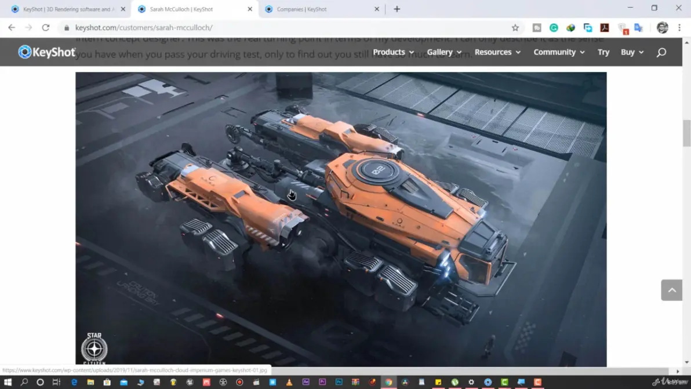This screenshot has width=691, height=389.
Task: Open File Explorer from the taskbar
Action: point(90,382)
